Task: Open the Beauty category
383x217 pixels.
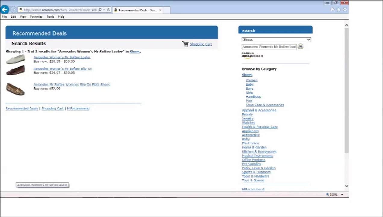Action: (x=247, y=115)
